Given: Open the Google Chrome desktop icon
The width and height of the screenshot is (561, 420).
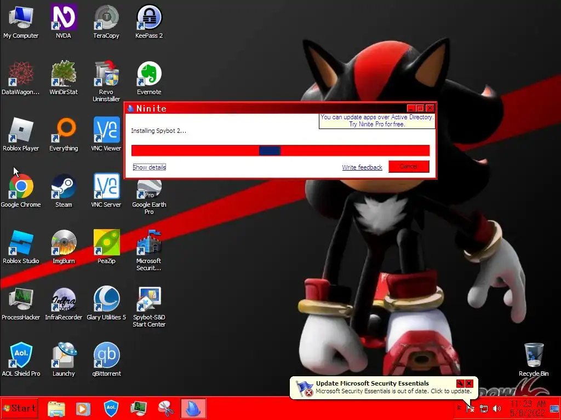Looking at the screenshot, I should (21, 191).
